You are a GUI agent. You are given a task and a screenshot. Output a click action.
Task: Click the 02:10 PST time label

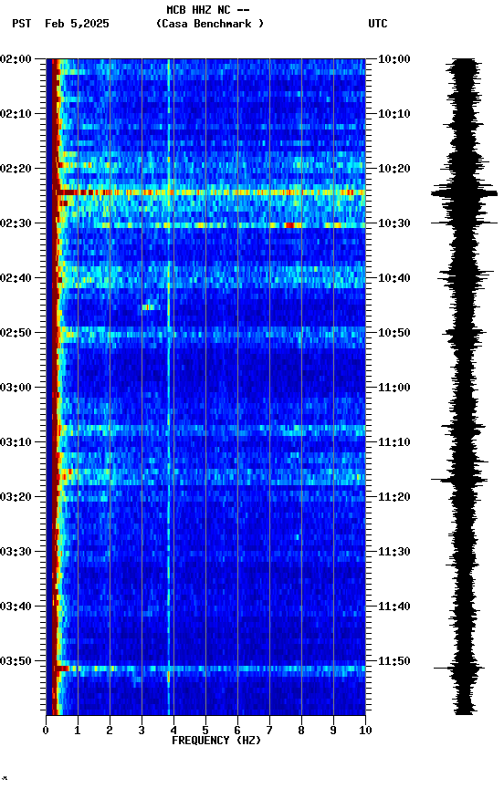[16, 114]
